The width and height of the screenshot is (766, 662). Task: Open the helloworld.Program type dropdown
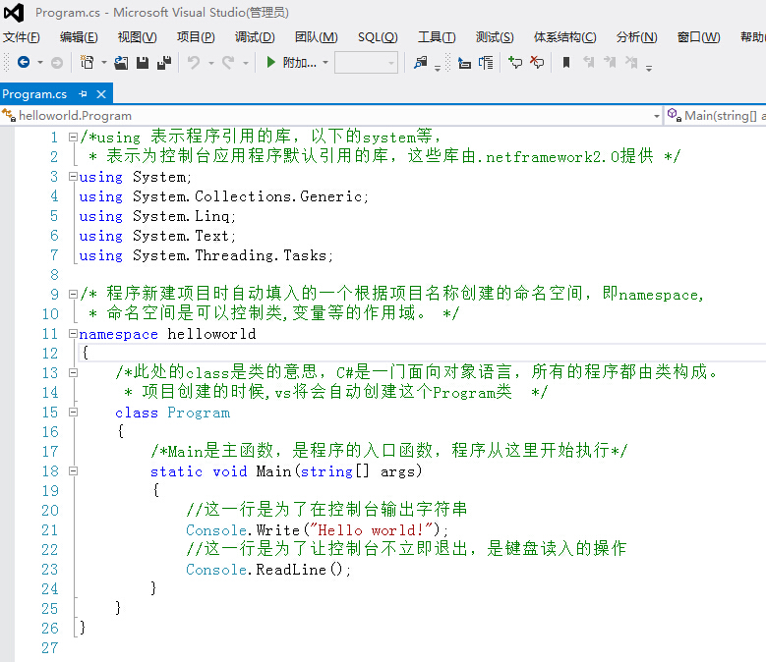pyautogui.click(x=657, y=116)
